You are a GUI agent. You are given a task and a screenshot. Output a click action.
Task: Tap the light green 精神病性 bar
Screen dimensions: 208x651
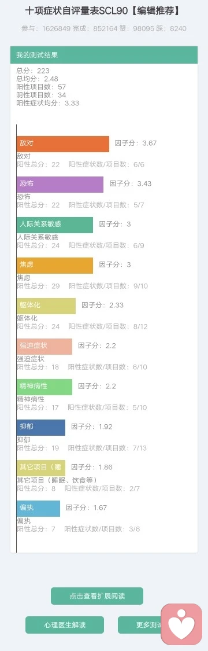click(x=44, y=387)
